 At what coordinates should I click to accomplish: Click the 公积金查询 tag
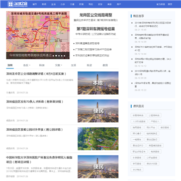pyautogui.click(x=152, y=157)
